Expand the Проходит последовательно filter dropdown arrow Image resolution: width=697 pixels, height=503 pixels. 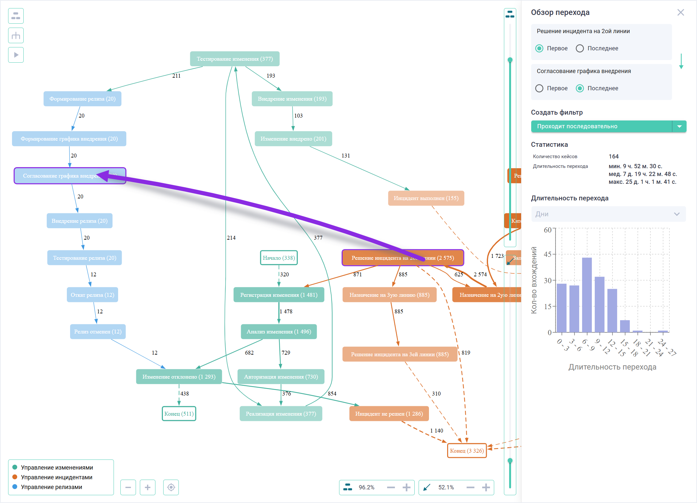click(679, 126)
